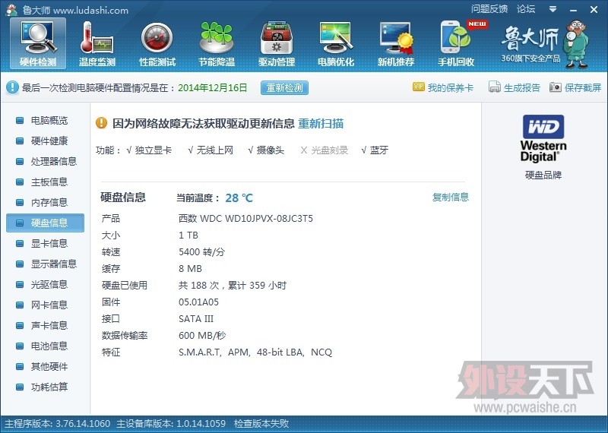Click the 28 ℃ temperature value
The image size is (608, 433).
pyautogui.click(x=239, y=198)
